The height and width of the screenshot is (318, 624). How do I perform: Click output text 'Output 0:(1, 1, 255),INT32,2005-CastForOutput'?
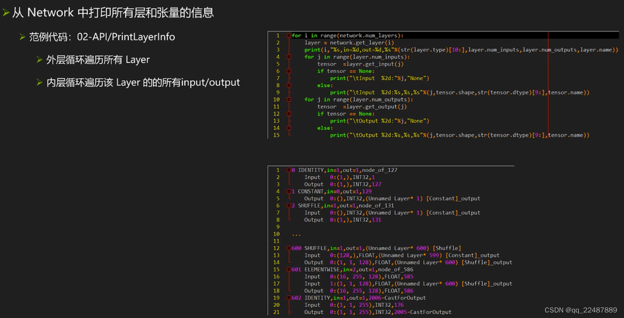click(378, 312)
